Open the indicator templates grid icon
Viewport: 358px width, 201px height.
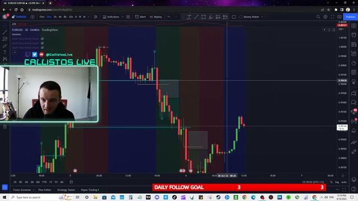128,17
